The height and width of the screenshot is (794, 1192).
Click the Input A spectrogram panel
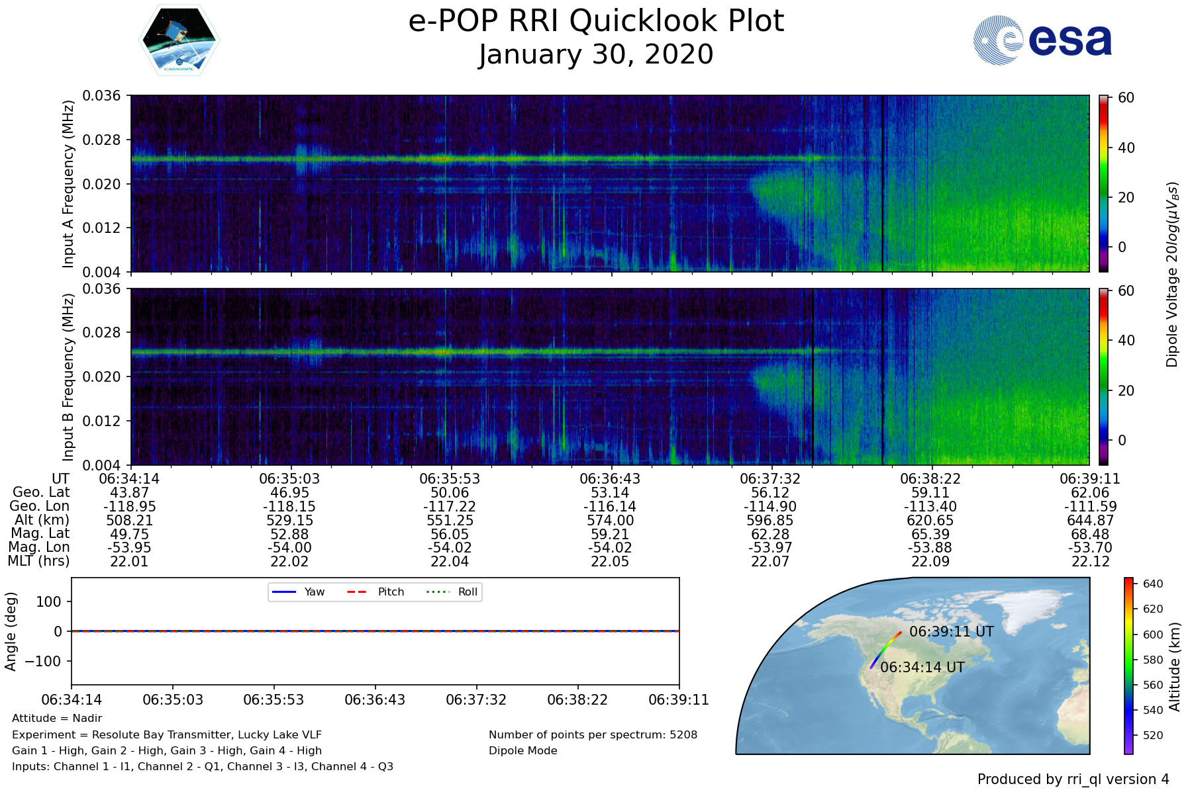tap(609, 183)
